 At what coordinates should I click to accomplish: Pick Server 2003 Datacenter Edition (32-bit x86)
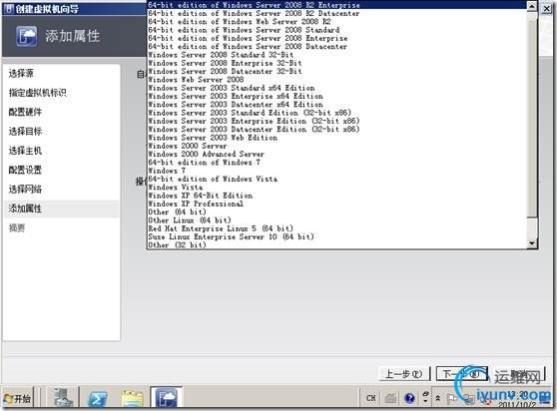pyautogui.click(x=336, y=130)
